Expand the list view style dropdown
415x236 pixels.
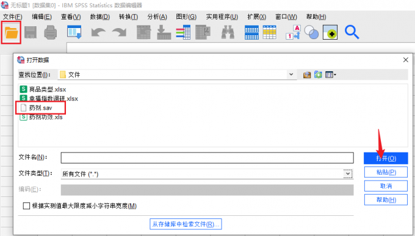[x=331, y=75]
